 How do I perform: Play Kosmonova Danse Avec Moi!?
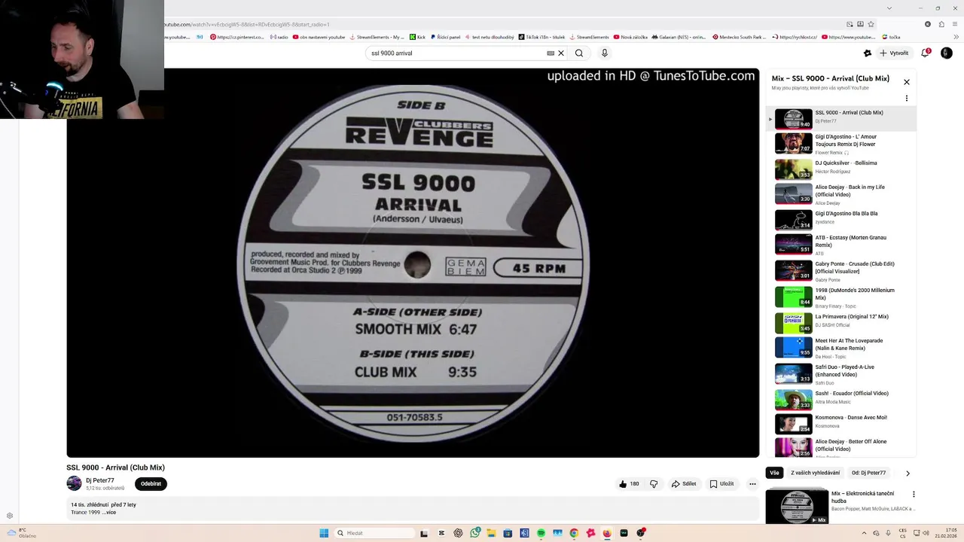coord(842,425)
